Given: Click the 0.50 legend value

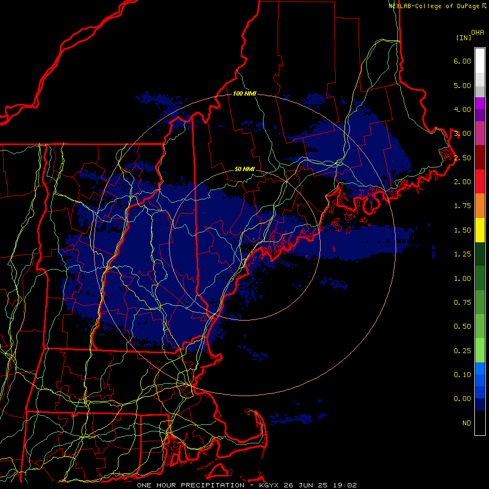Looking at the screenshot, I should pyautogui.click(x=462, y=327).
